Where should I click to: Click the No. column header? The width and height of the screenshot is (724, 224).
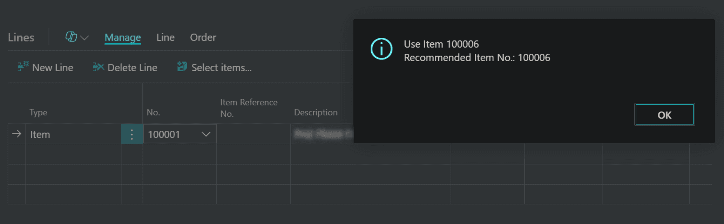coord(153,113)
